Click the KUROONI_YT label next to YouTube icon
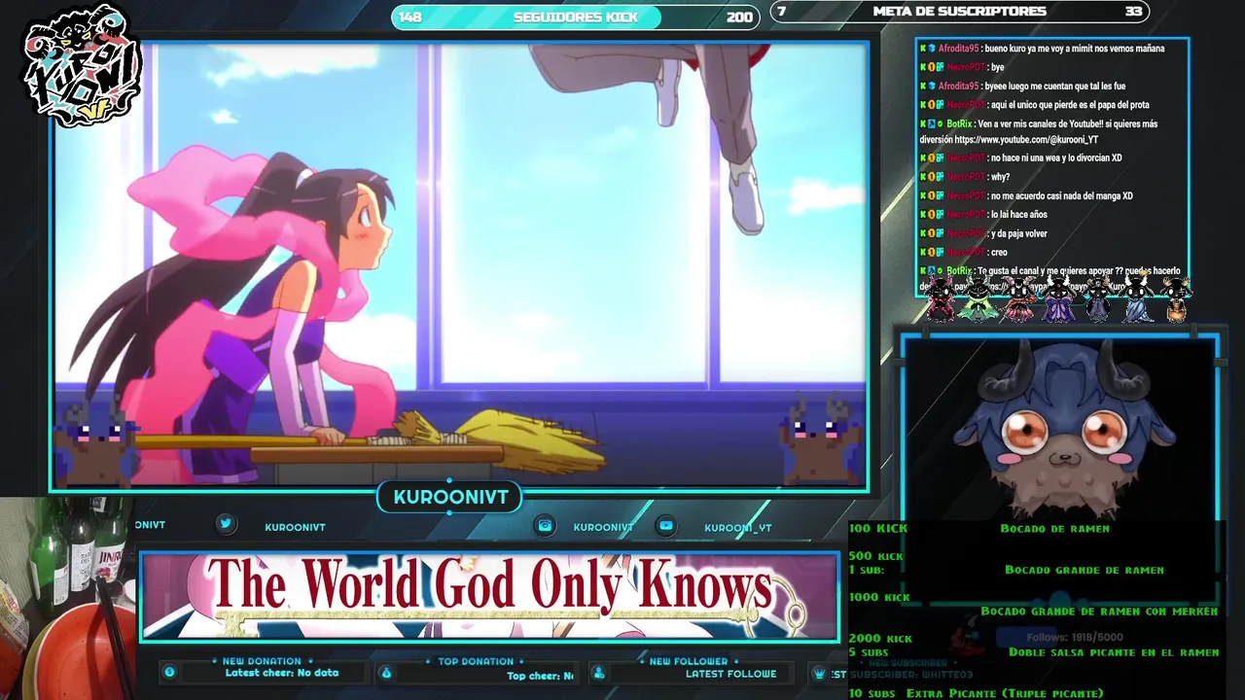1245x700 pixels. coord(738,527)
